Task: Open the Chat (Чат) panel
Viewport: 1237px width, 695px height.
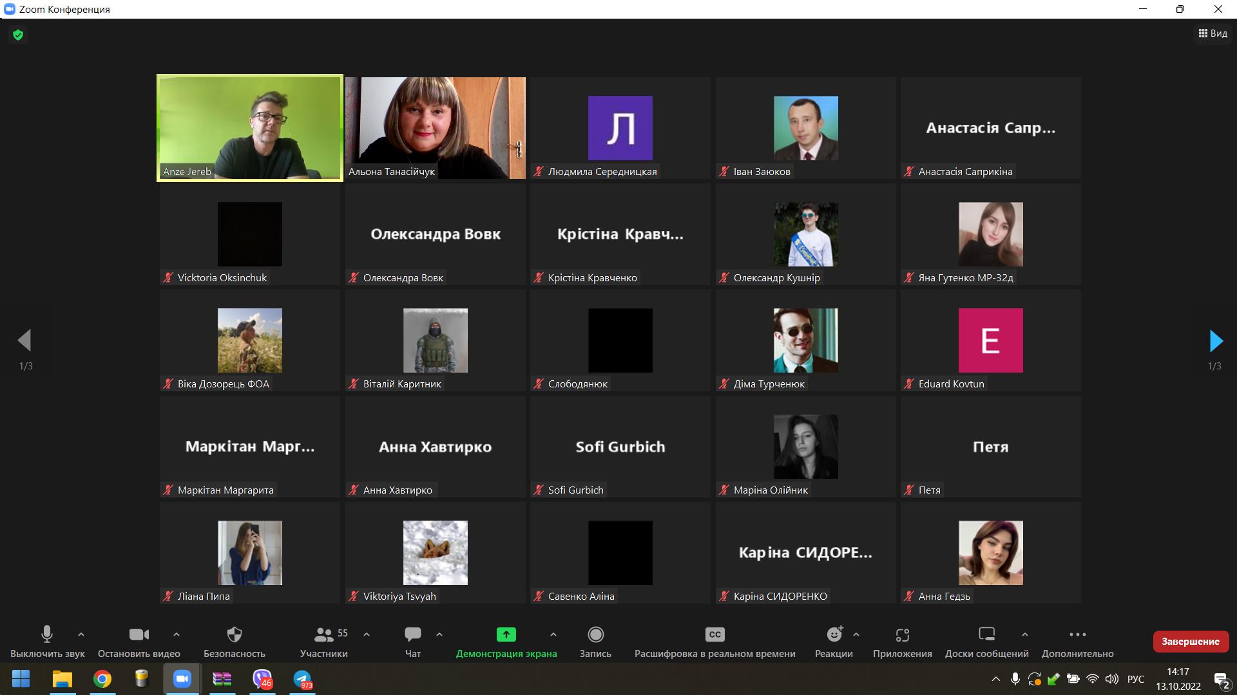Action: click(412, 635)
